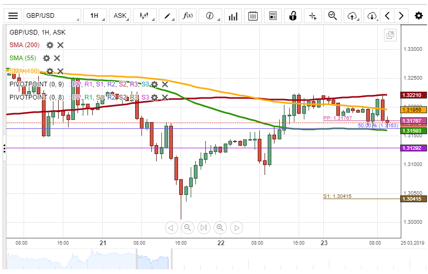Viewport: 428px width, 274px height.
Task: Open the f(x) indicators menu
Action: 188,16
